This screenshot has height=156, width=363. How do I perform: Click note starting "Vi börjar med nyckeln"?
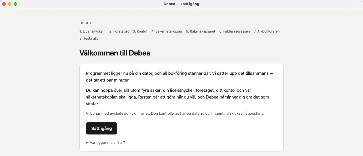[x=175, y=114]
